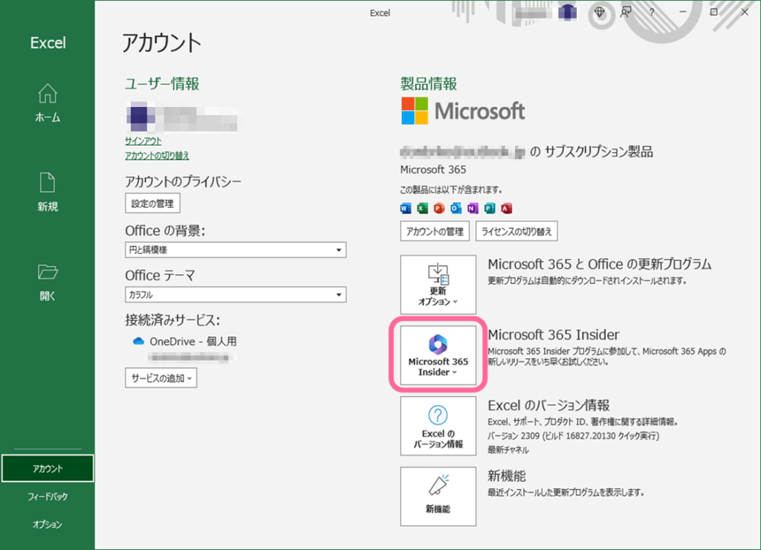The width and height of the screenshot is (761, 550).
Task: Click the サインアウト link
Action: [x=143, y=140]
